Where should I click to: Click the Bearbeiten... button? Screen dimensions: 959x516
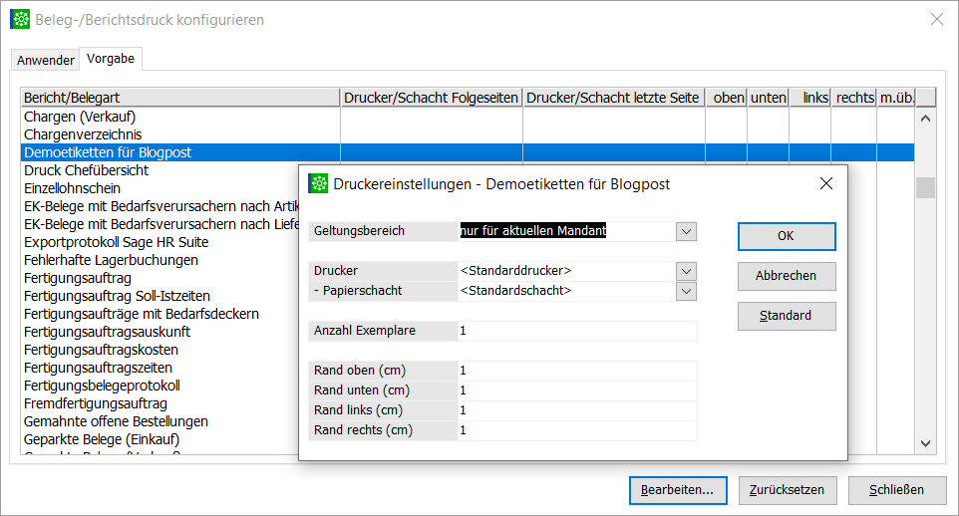(x=678, y=490)
